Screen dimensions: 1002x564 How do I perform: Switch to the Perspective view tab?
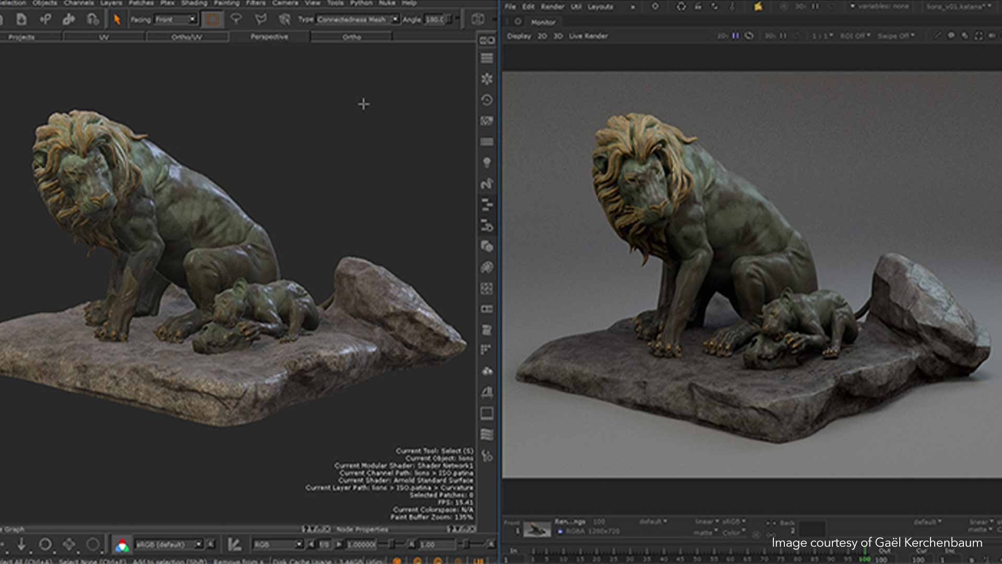tap(269, 37)
